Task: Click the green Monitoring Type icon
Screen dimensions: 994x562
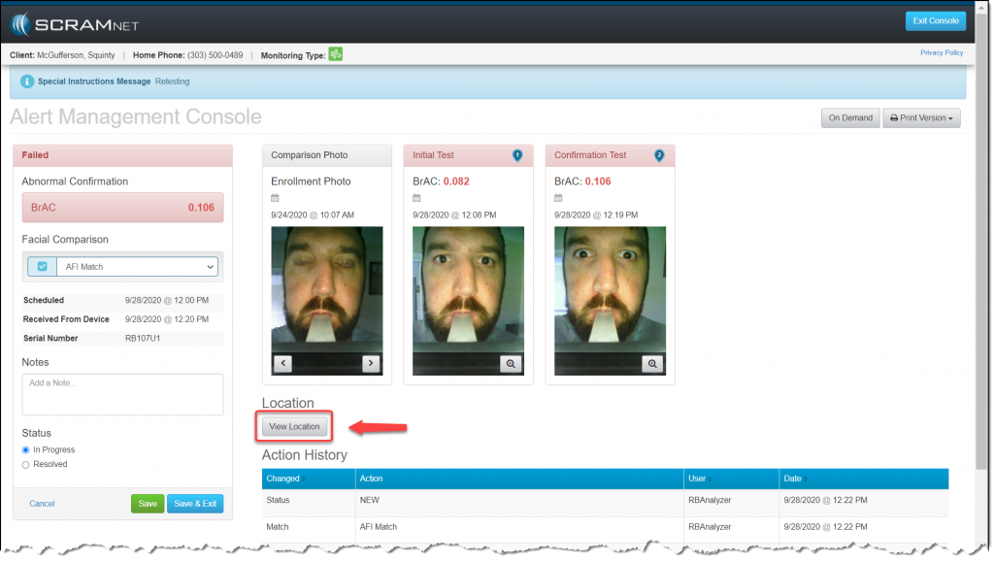Action: (335, 54)
